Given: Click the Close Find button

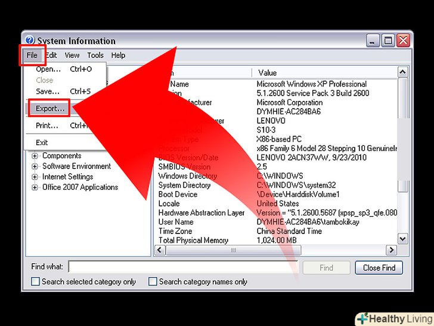Looking at the screenshot, I should pyautogui.click(x=379, y=267).
